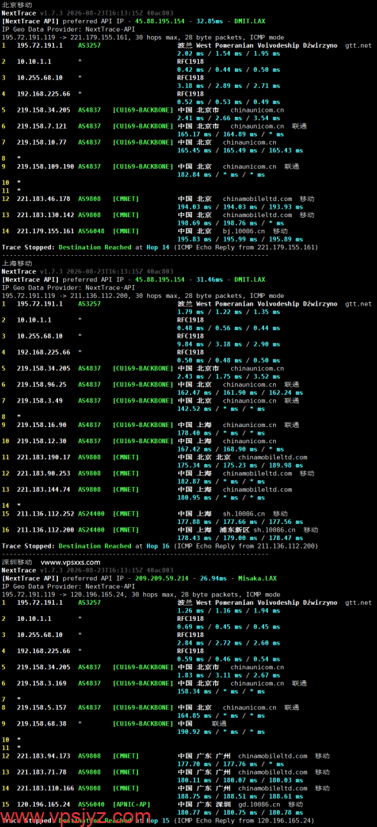Click the AS56040 ASN label
Screen dimensions: 377x827
coord(92,804)
